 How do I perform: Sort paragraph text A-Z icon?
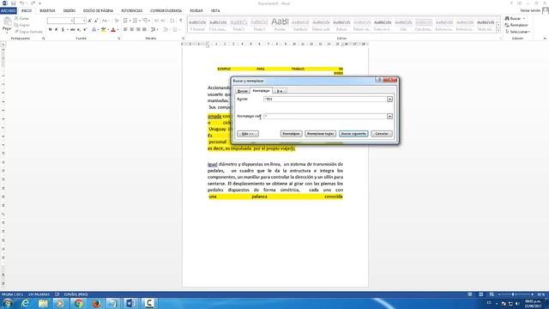click(172, 21)
